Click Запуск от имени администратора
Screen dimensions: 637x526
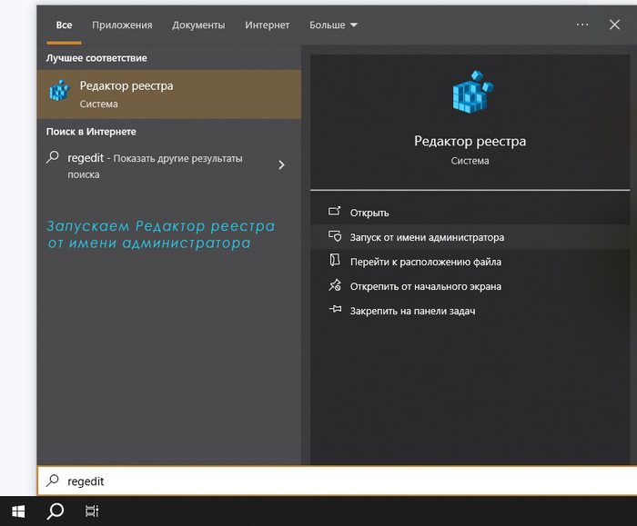point(426,237)
